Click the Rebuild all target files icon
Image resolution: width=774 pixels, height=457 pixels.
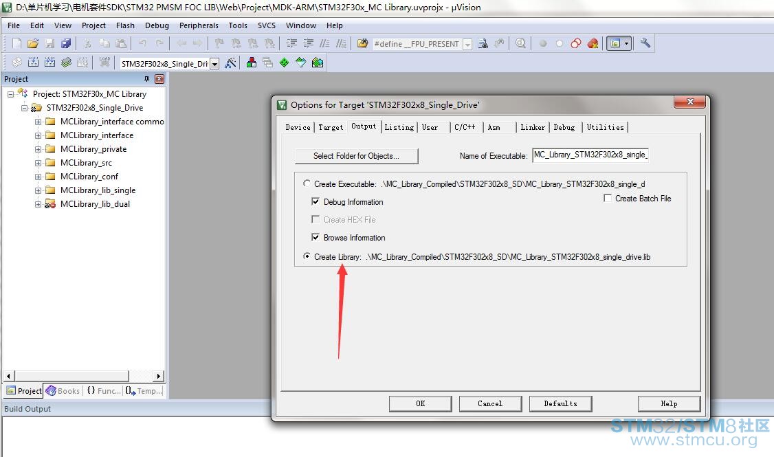click(x=50, y=63)
